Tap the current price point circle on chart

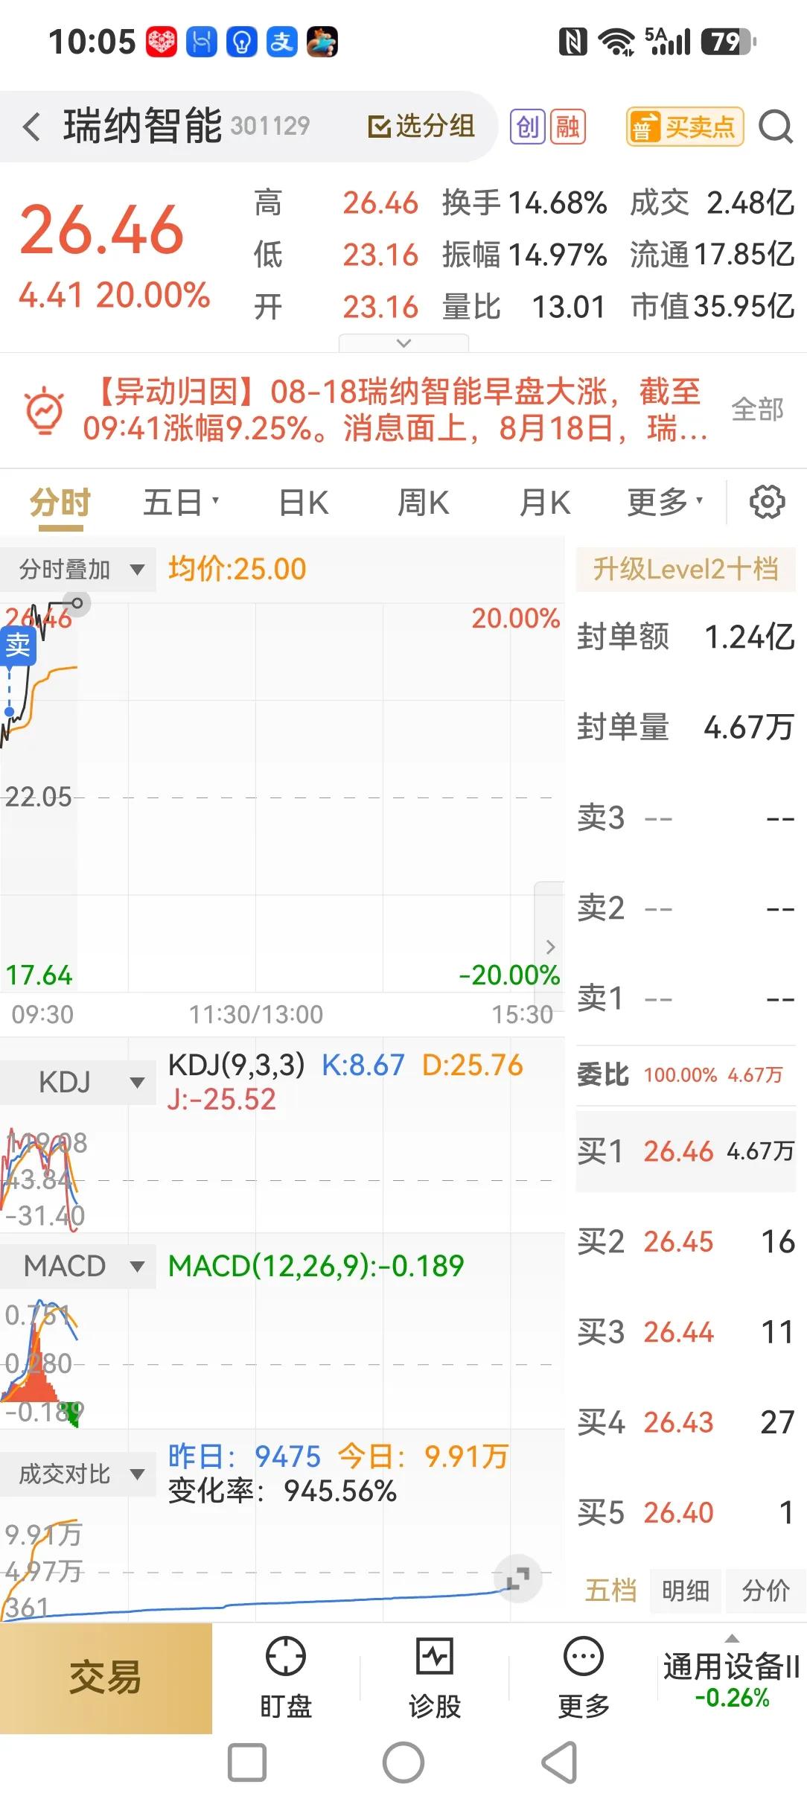tap(77, 603)
